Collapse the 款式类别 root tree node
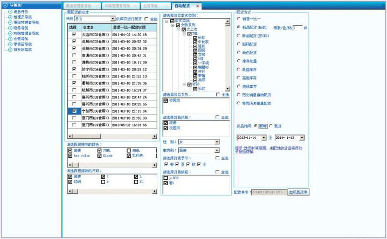387x239 pixels. click(167, 21)
